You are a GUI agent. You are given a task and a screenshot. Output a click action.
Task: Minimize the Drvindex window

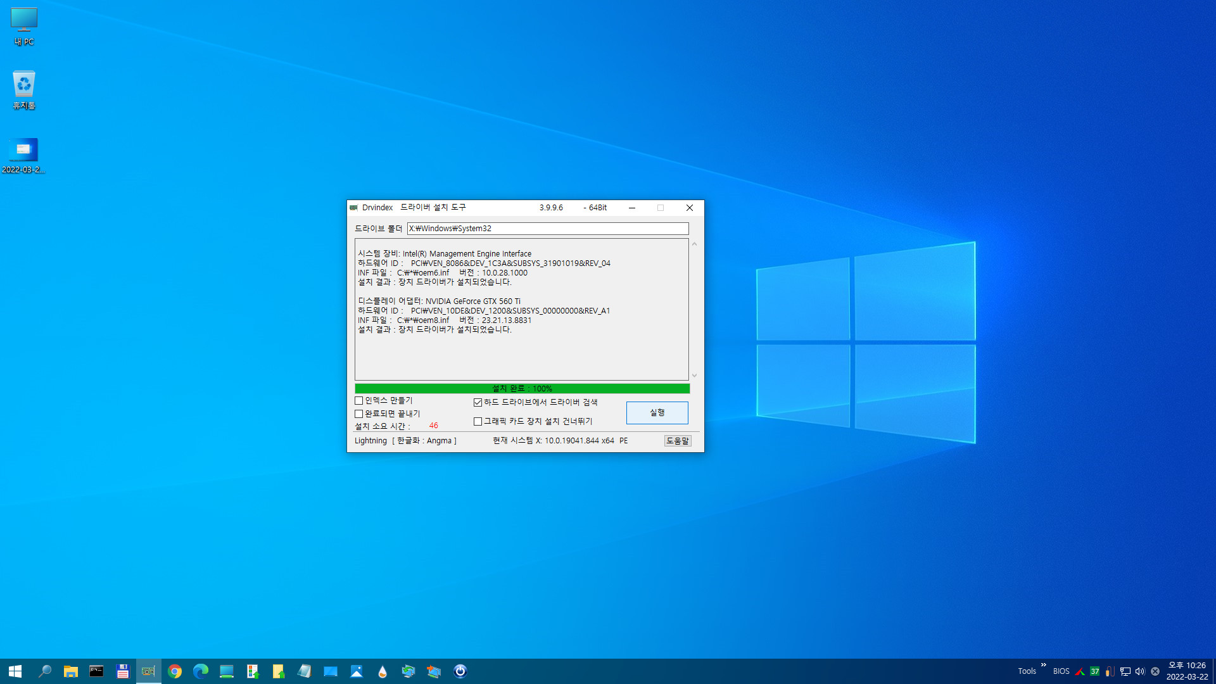pyautogui.click(x=632, y=208)
